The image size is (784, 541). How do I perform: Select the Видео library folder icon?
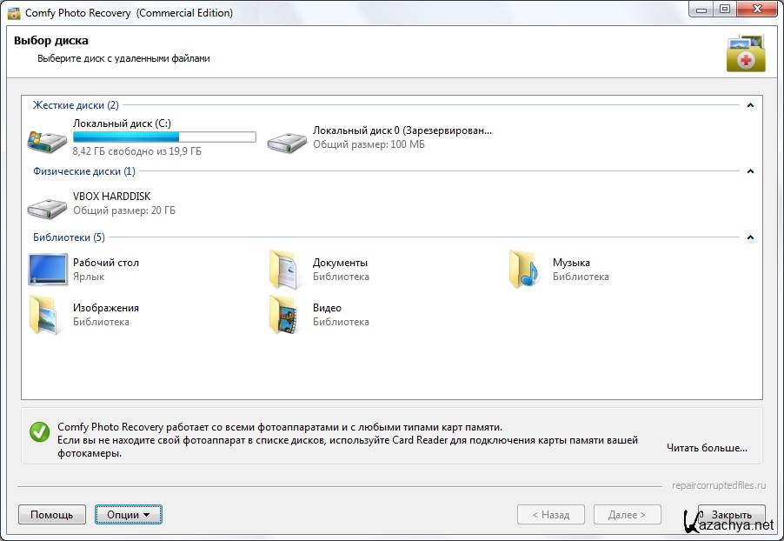click(x=285, y=315)
